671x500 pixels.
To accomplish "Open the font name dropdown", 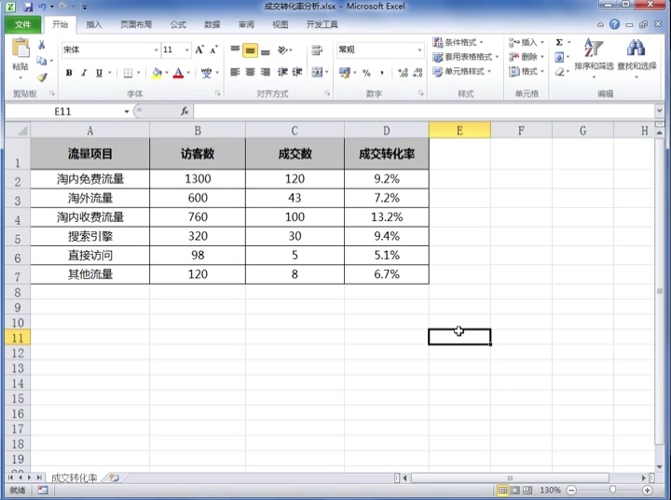I will (x=156, y=50).
